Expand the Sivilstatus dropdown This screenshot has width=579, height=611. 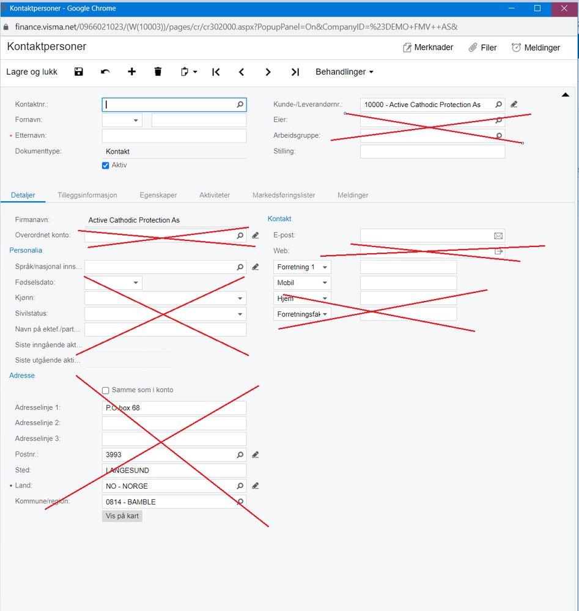click(240, 314)
